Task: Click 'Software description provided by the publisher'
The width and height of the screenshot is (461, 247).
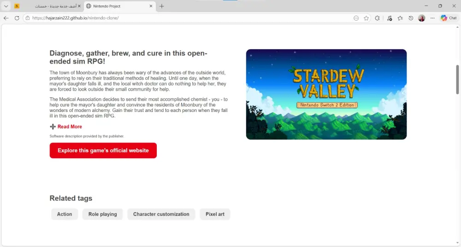Action: [87, 136]
